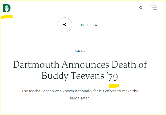Click the word Dartmouth in the headline
The image size is (166, 115).
(x=36, y=64)
